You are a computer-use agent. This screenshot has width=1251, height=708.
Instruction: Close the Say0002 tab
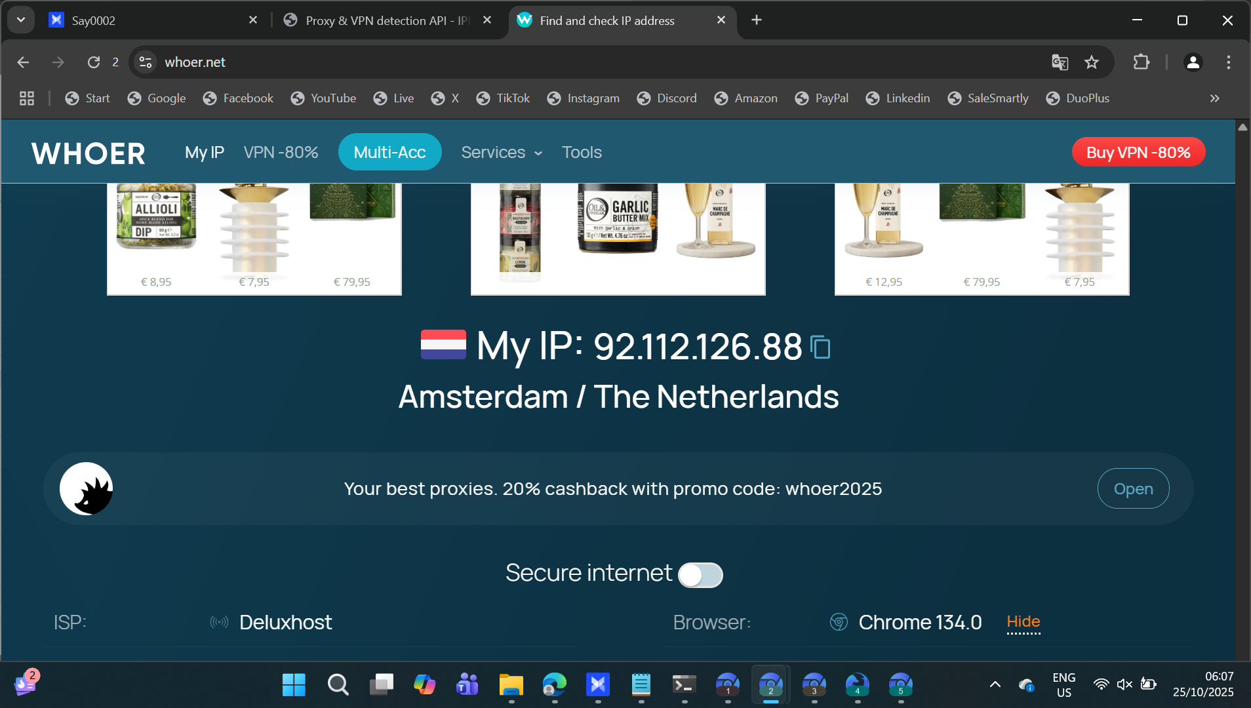tap(253, 20)
